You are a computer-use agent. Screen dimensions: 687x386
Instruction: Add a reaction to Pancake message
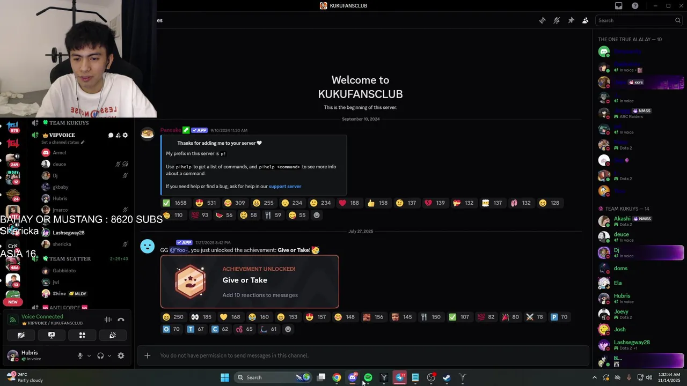click(x=317, y=215)
